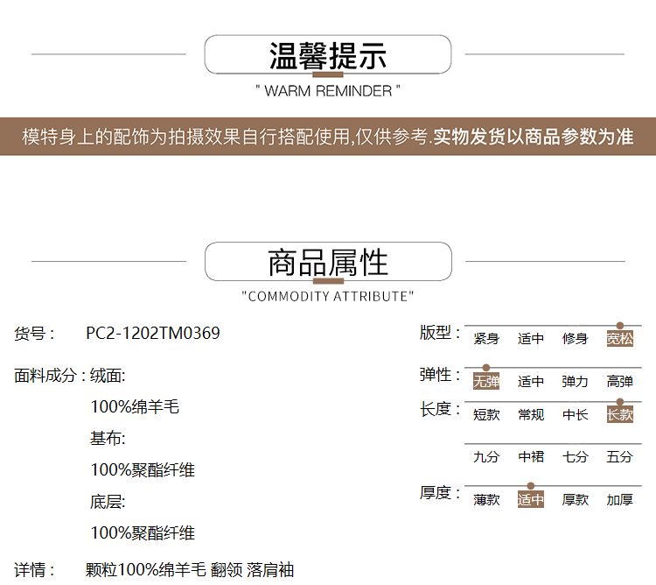Select 紧身 in the 版型 row
Viewport: 656px width, 585px height.
[x=486, y=339]
